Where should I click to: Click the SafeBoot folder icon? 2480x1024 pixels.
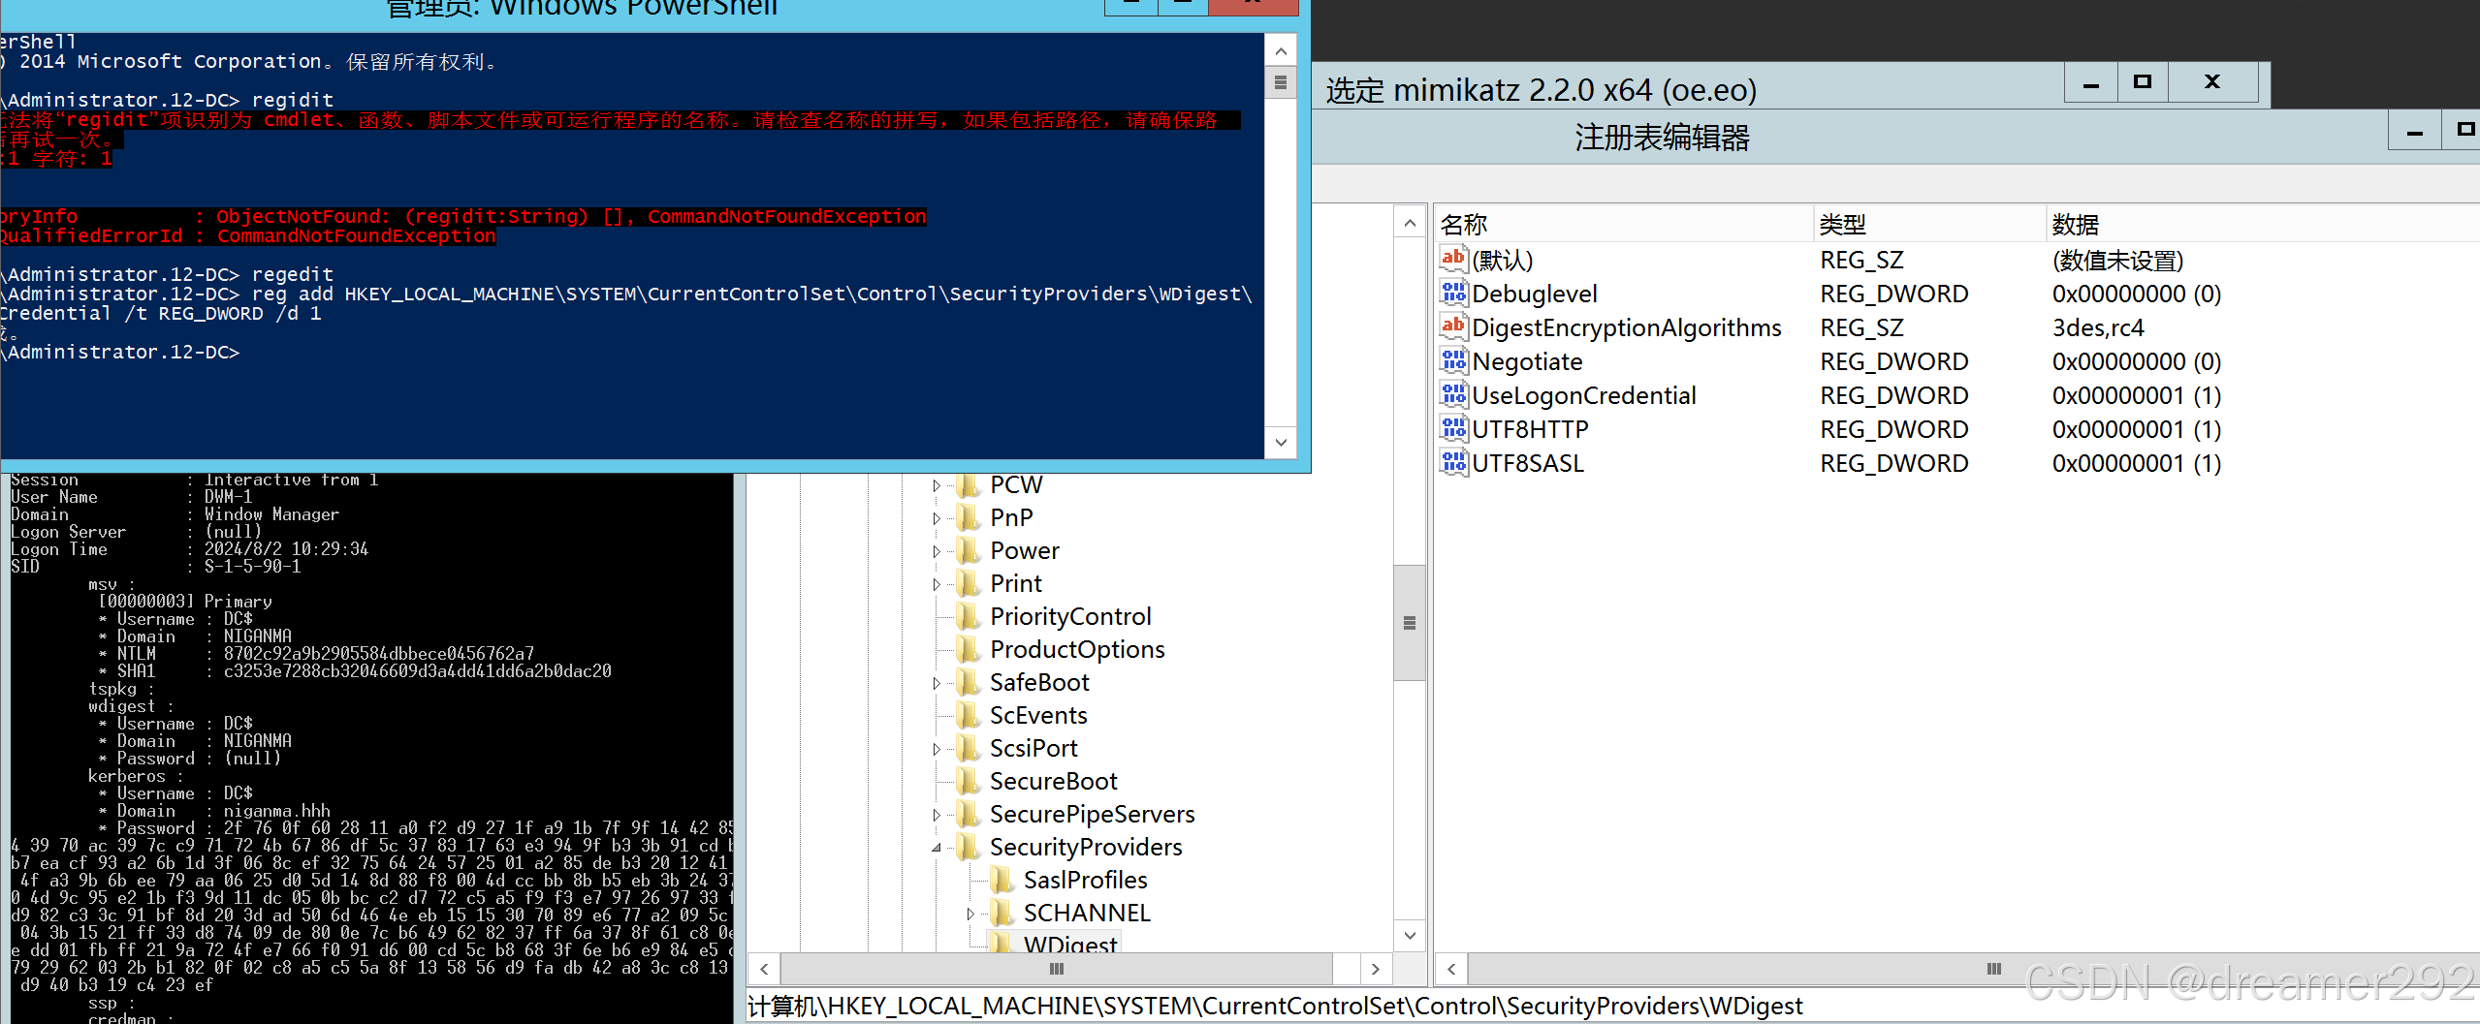(x=968, y=682)
